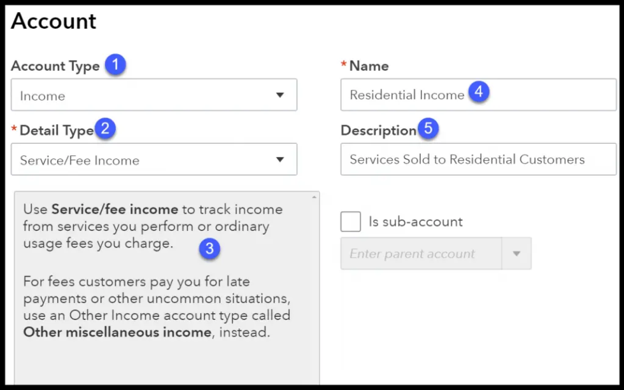
Task: Click the Detail Type label
Action: coord(57,130)
